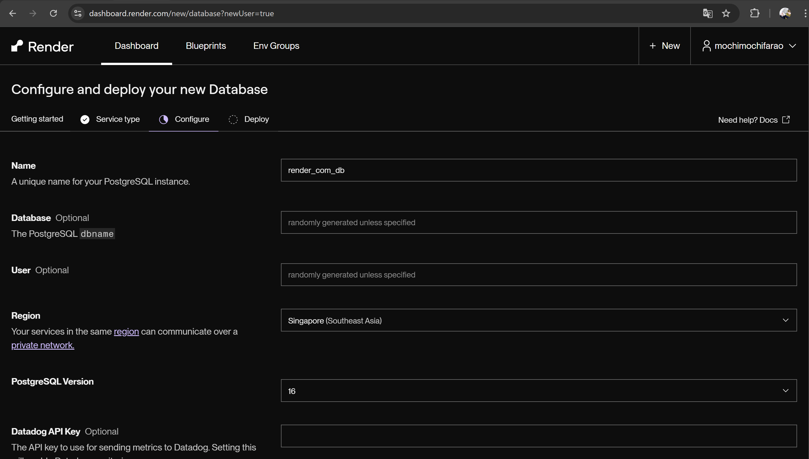Bookmark this page with star icon
The width and height of the screenshot is (809, 459).
tap(726, 13)
